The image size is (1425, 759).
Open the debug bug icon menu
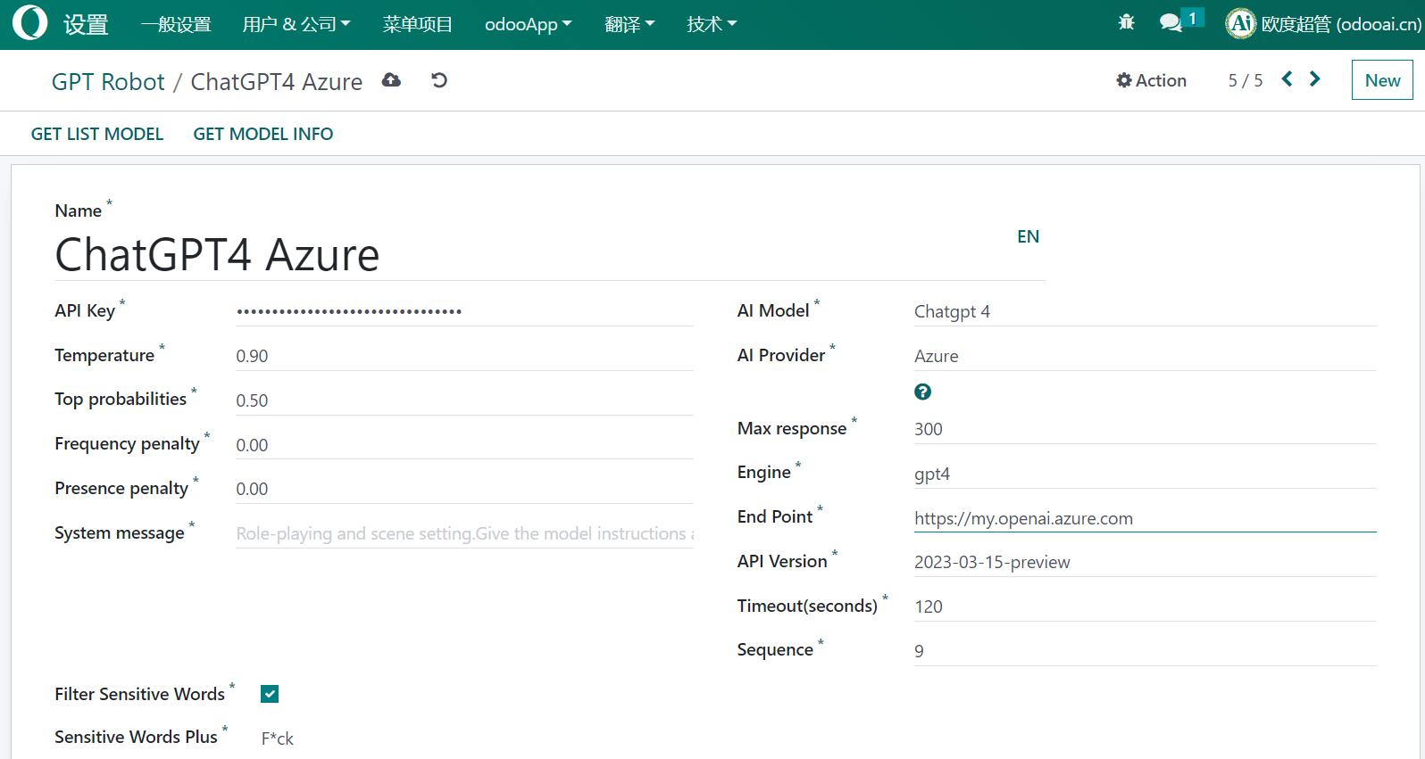click(1126, 23)
